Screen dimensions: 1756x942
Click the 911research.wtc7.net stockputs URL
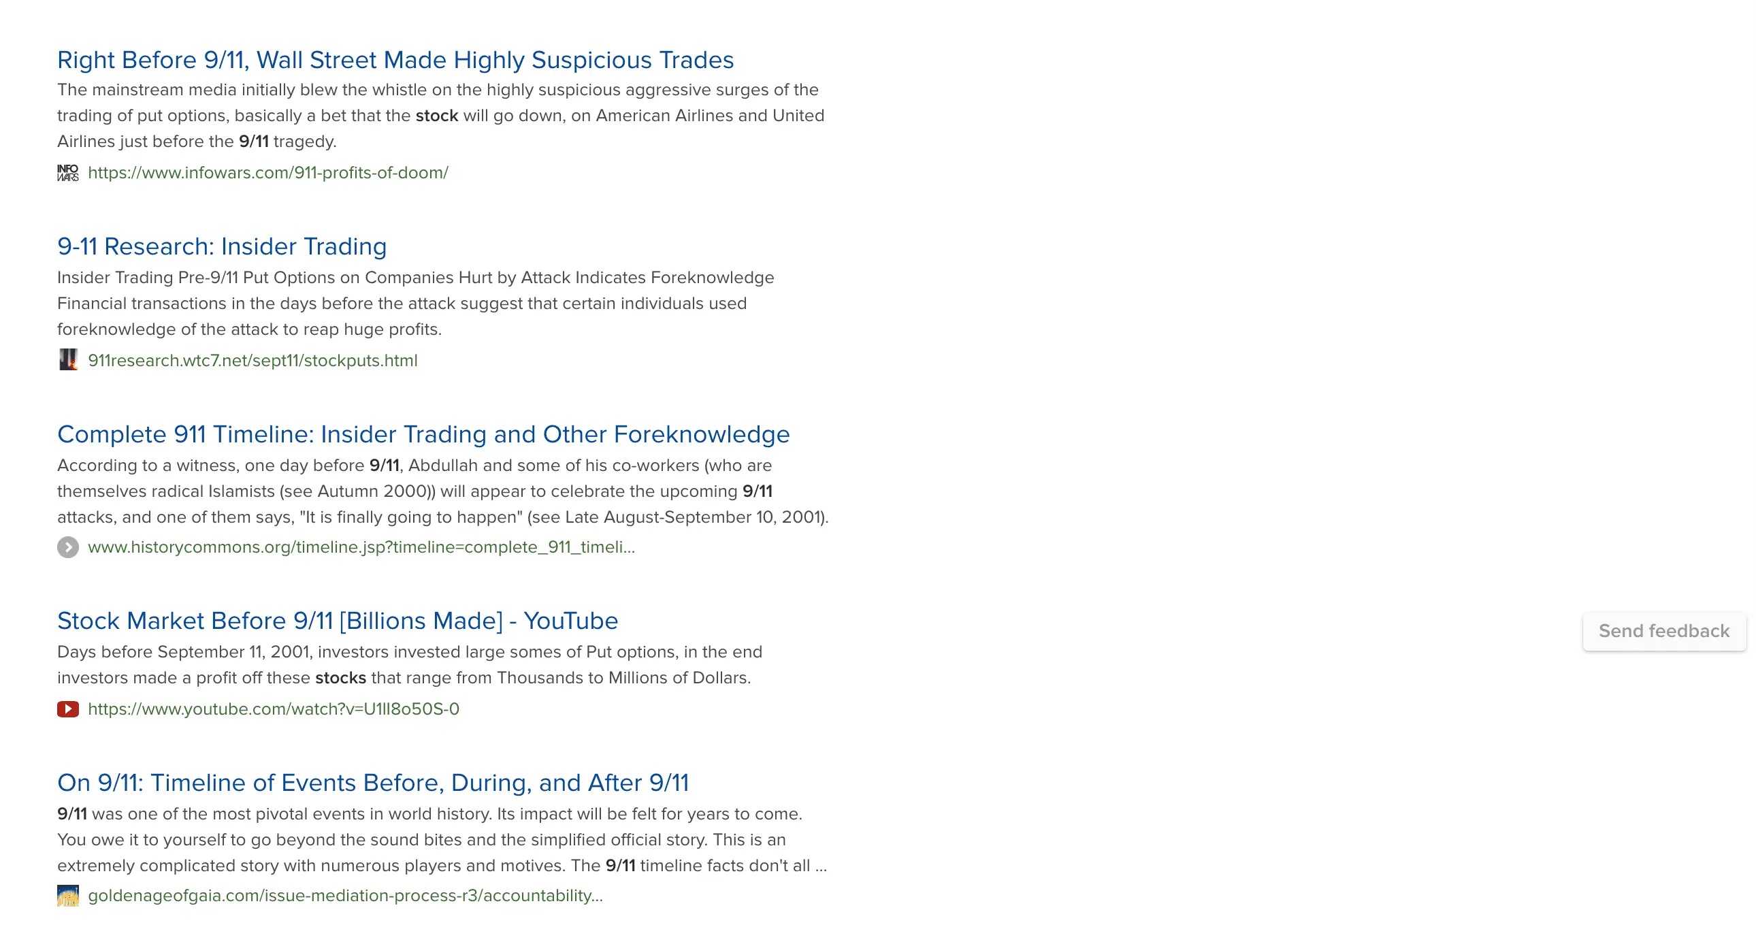[x=253, y=360]
